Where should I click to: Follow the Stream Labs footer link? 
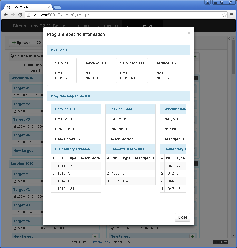pyautogui.click(x=101, y=242)
